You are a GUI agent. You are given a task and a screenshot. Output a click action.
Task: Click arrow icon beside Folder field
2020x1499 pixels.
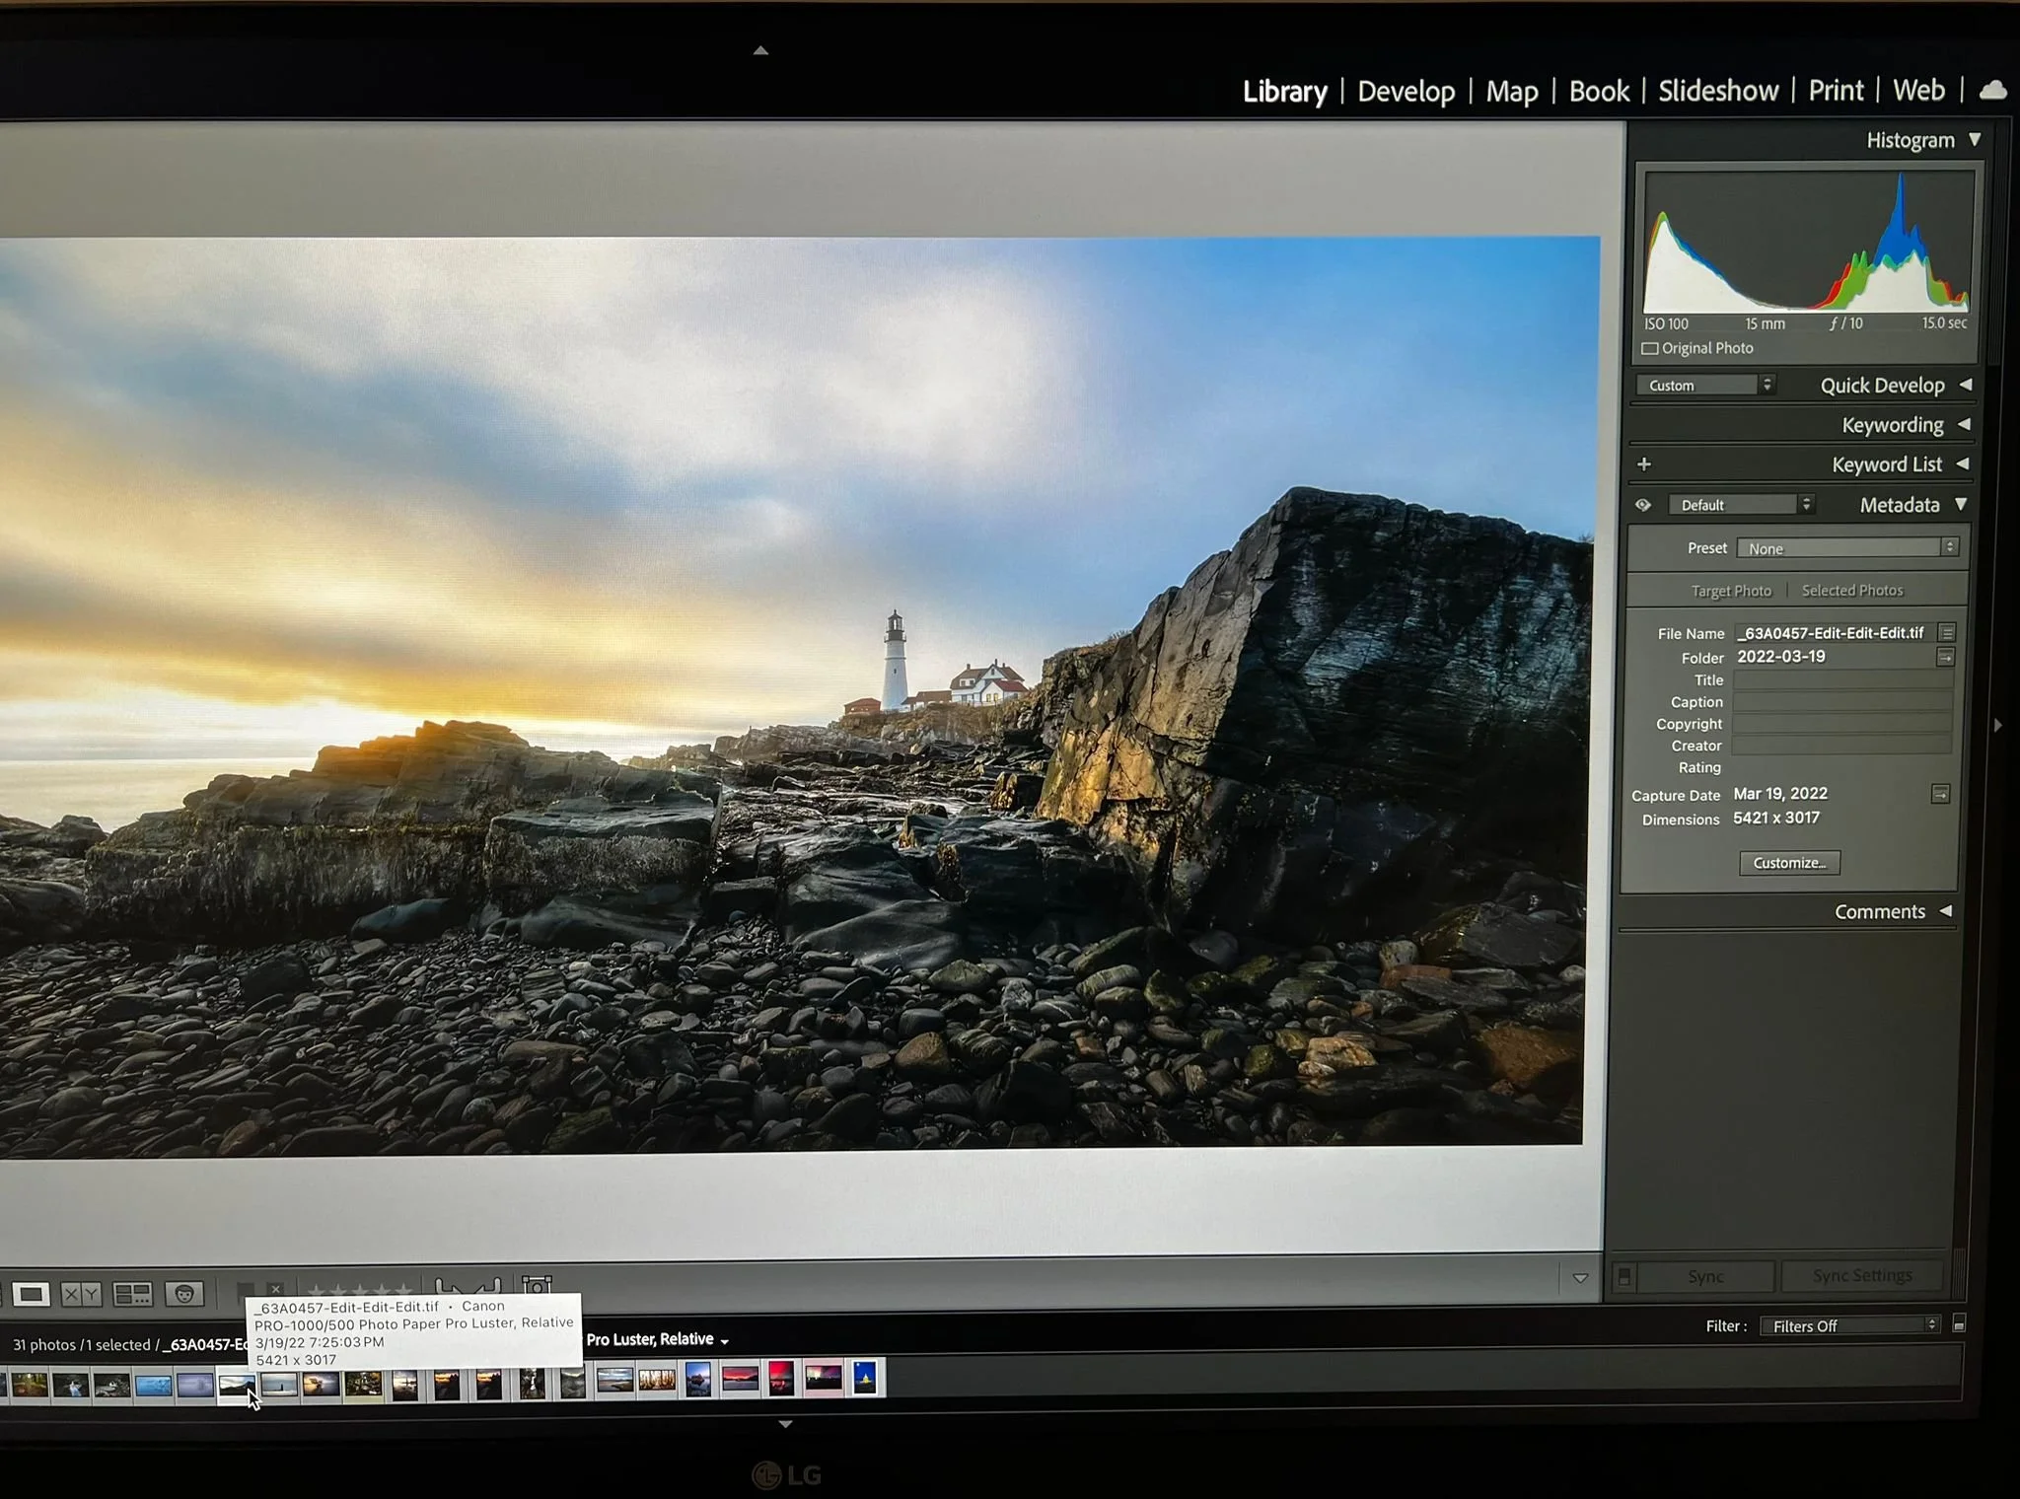[x=1945, y=657]
